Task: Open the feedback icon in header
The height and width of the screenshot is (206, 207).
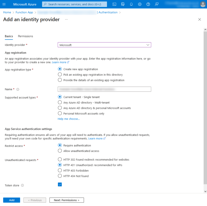Action: [x=157, y=4]
